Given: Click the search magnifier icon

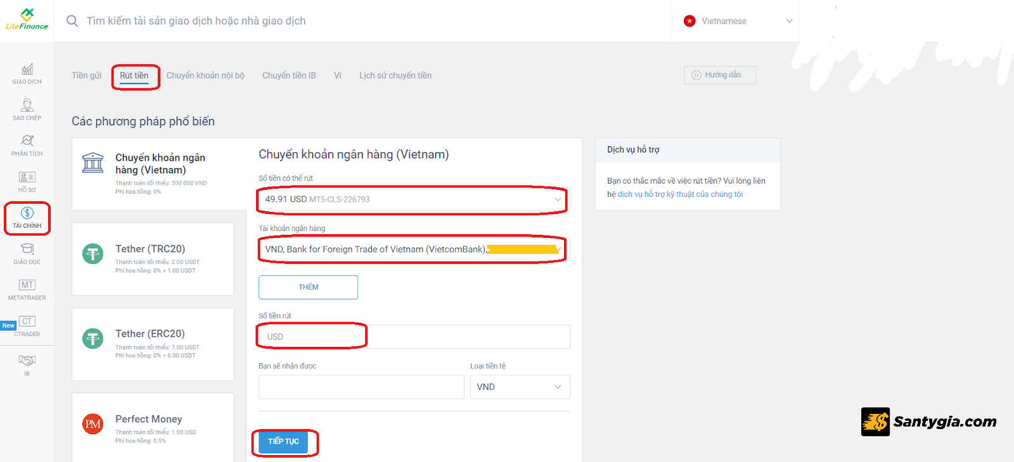Looking at the screenshot, I should point(73,21).
